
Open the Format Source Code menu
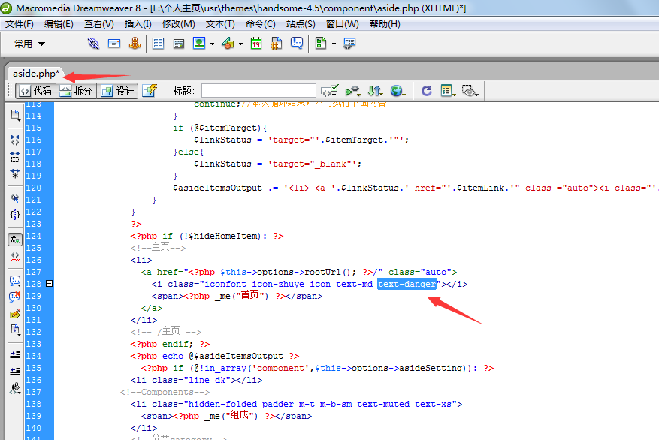click(15, 388)
